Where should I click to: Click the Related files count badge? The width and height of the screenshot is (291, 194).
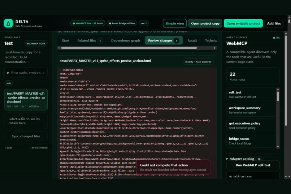(100, 41)
